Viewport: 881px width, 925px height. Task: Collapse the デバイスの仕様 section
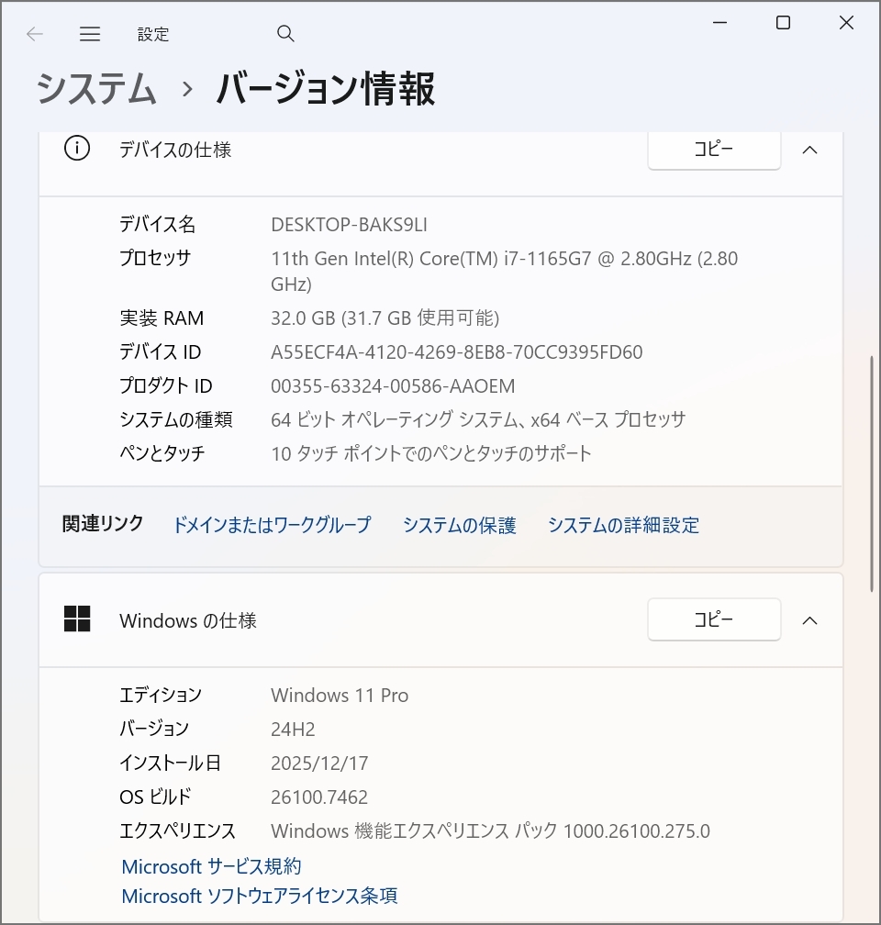point(809,150)
